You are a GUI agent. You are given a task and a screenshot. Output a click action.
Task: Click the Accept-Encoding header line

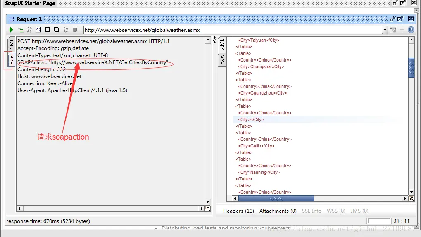[53, 48]
